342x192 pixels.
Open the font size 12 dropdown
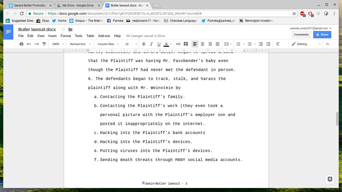click(x=131, y=44)
